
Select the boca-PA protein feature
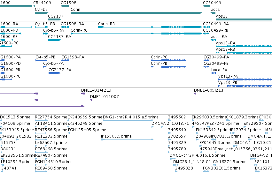tap(214, 73)
